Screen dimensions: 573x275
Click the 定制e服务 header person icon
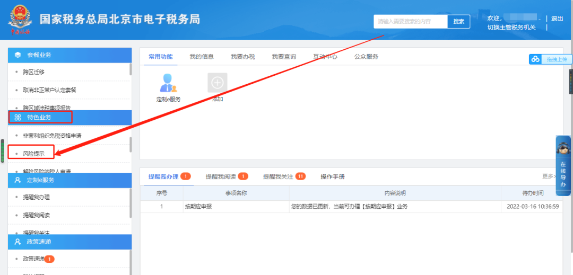click(x=18, y=180)
